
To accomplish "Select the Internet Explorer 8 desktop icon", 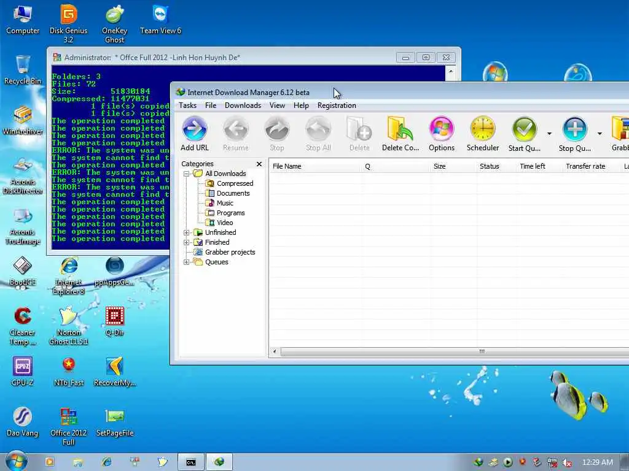I will tap(69, 275).
